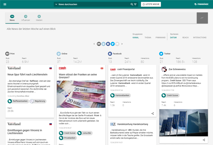Select the Privatbanken tag
This screenshot has width=213, height=145.
click(68, 138)
